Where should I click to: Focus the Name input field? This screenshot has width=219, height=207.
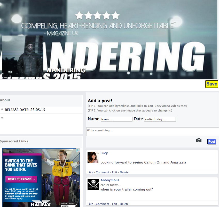point(116,119)
